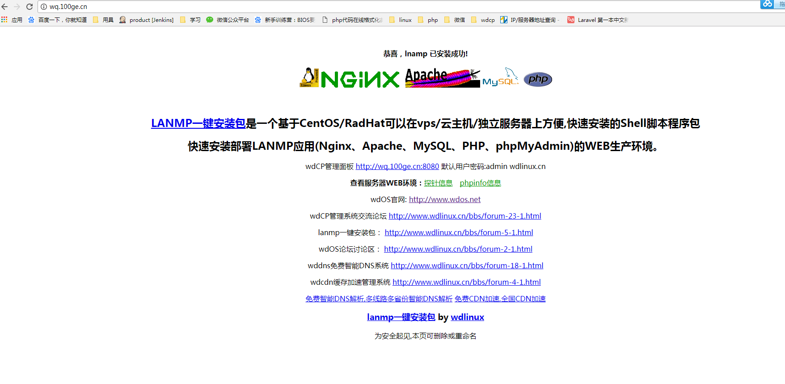Open the LANMP一键安装包 heading link
The width and height of the screenshot is (785, 384).
point(198,123)
